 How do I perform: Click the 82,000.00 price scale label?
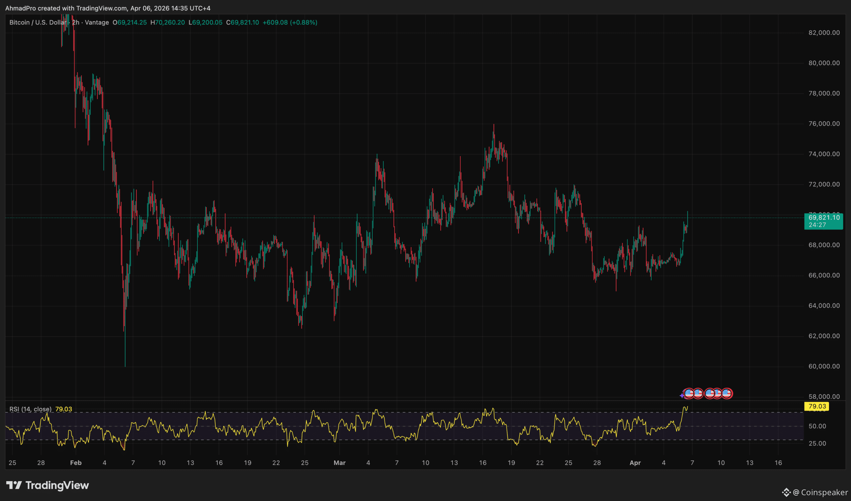click(824, 33)
